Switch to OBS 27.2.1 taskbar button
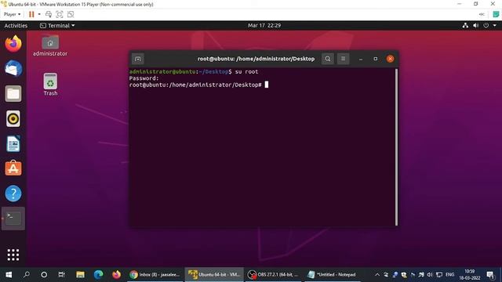 (274, 274)
